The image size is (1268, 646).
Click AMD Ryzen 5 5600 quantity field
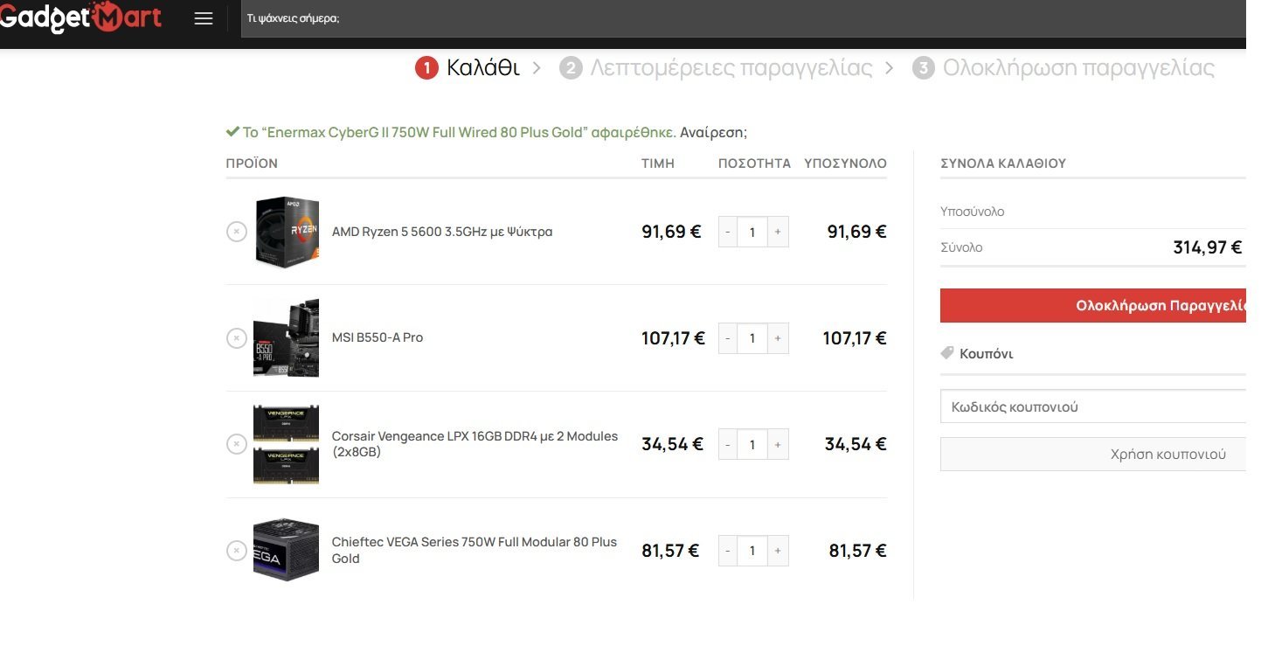point(752,232)
